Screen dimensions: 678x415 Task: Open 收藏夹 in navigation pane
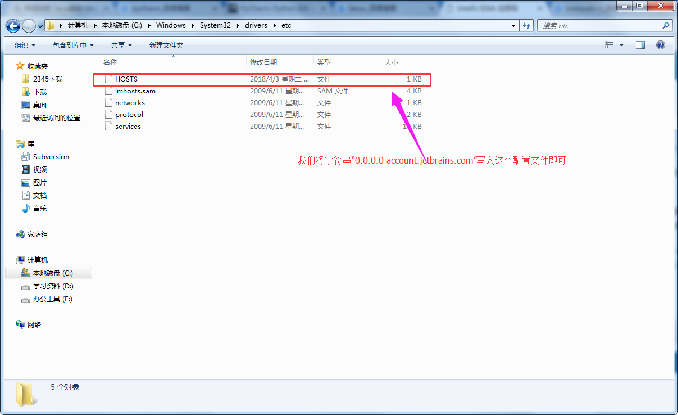pyautogui.click(x=38, y=66)
